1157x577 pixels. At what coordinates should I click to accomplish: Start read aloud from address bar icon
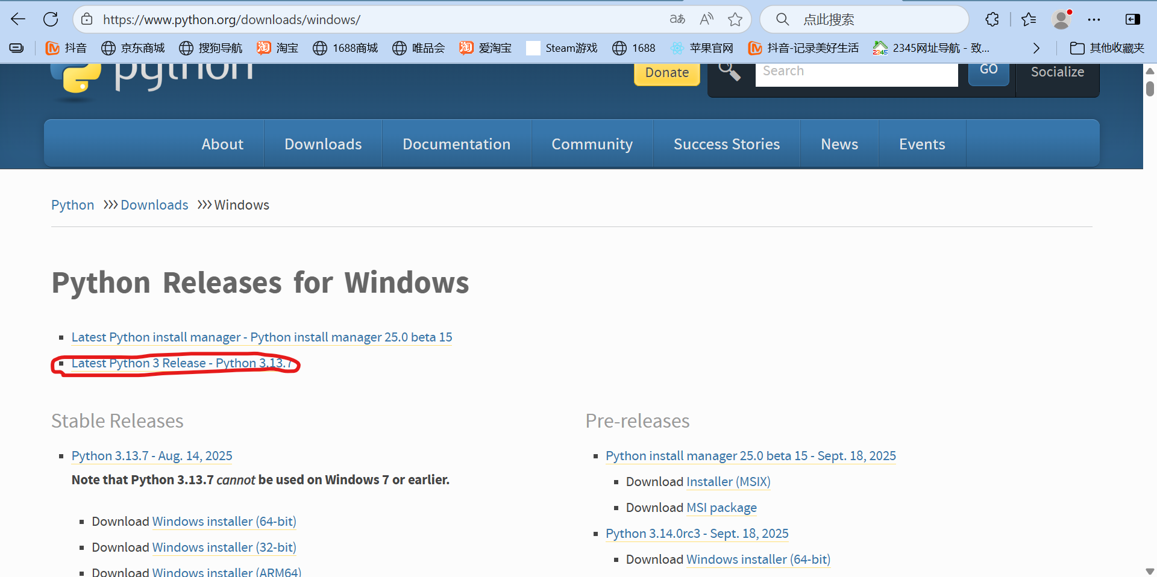706,19
